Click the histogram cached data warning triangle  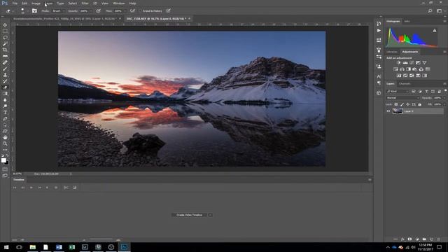tap(435, 30)
